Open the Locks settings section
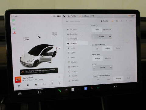This screenshot has height=110, width=146. tap(71, 48)
